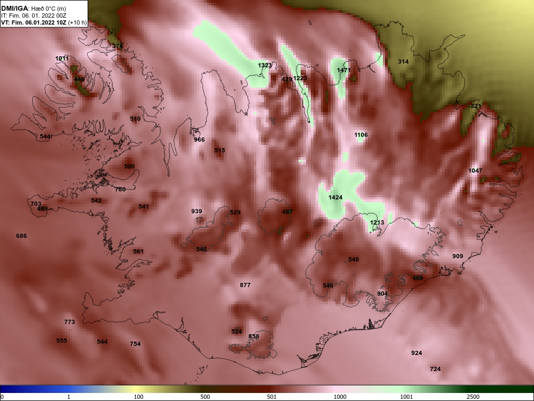Select the 1323 map value
Viewport: 534px width, 401px height.
[265, 65]
